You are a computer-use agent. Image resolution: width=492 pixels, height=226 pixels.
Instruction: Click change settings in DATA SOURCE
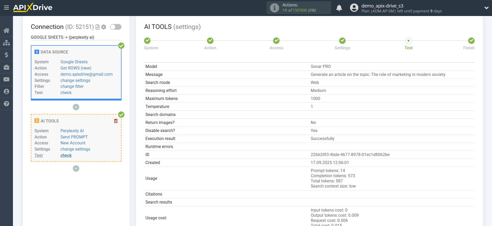pyautogui.click(x=75, y=80)
